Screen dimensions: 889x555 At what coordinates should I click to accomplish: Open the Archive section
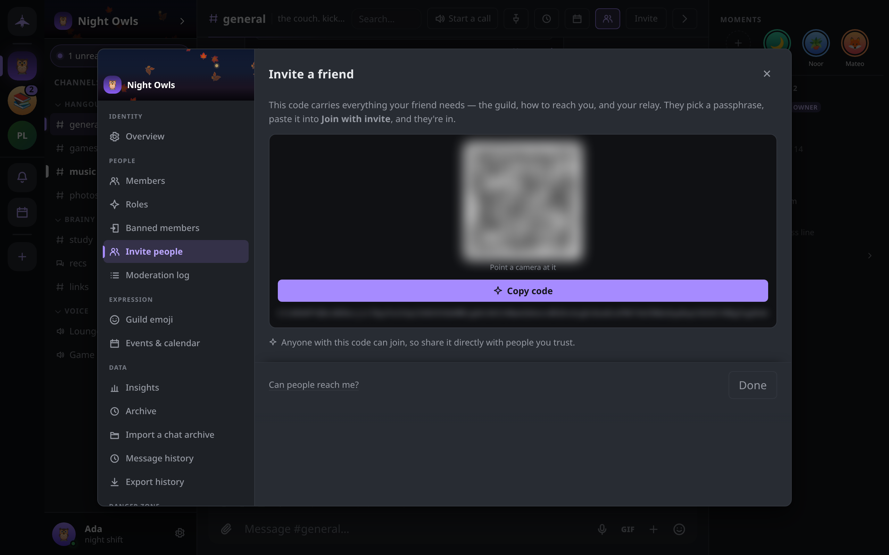point(176,411)
